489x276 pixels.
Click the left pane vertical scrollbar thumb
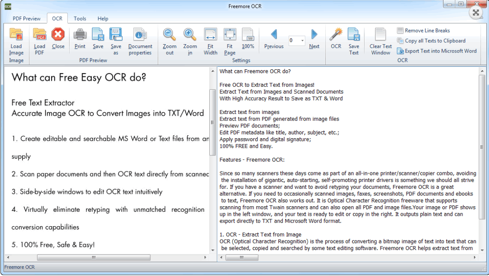pos(213,122)
